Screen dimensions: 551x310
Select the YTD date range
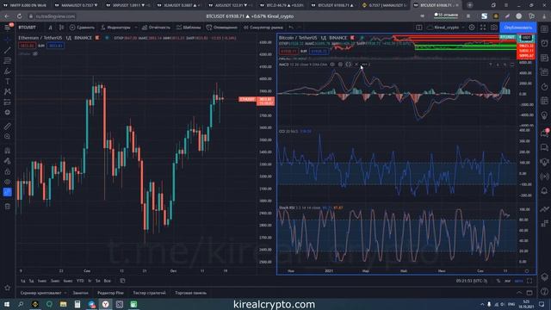click(x=80, y=281)
